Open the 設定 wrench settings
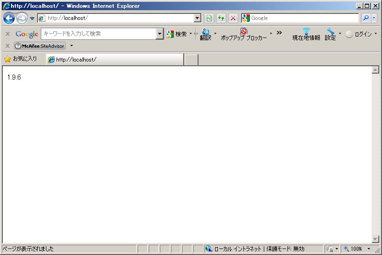The height and width of the screenshot is (255, 382). [x=331, y=34]
